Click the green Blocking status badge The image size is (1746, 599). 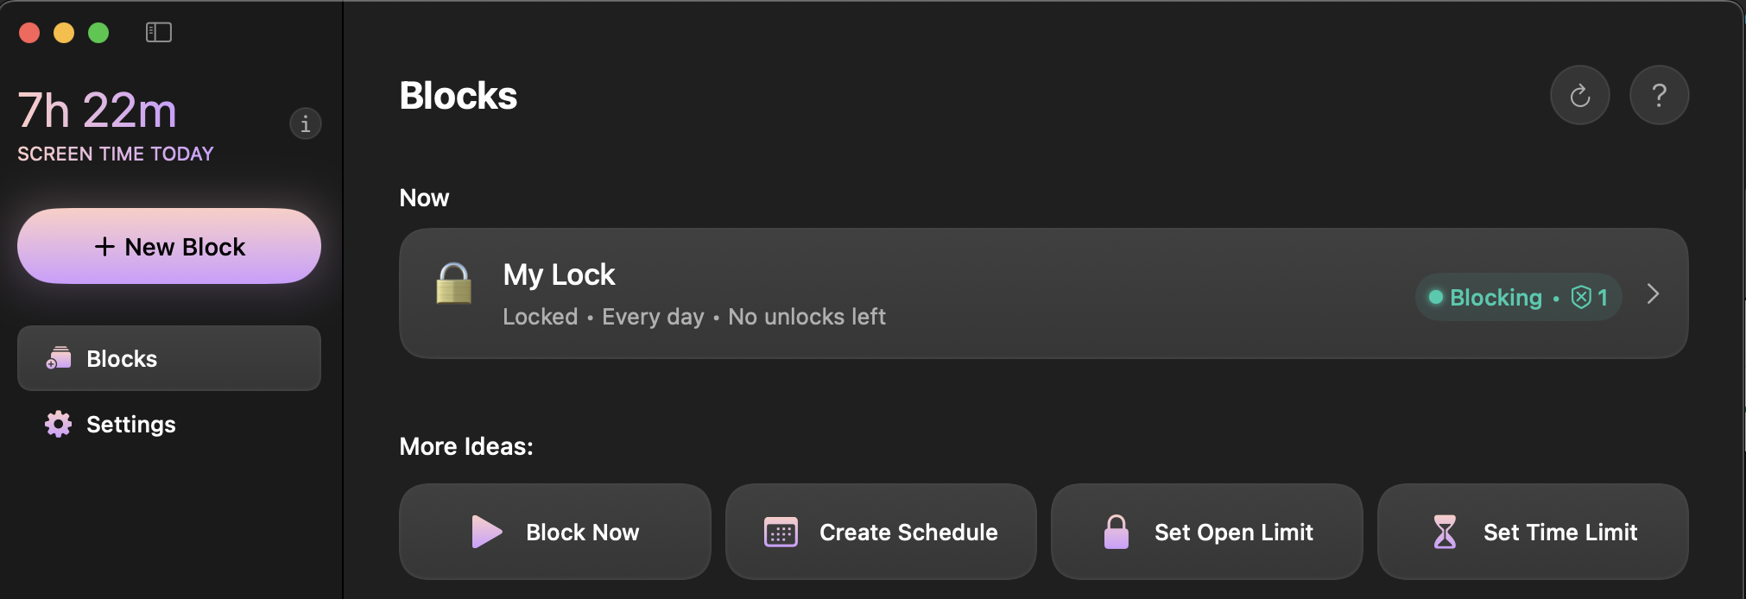tap(1518, 298)
